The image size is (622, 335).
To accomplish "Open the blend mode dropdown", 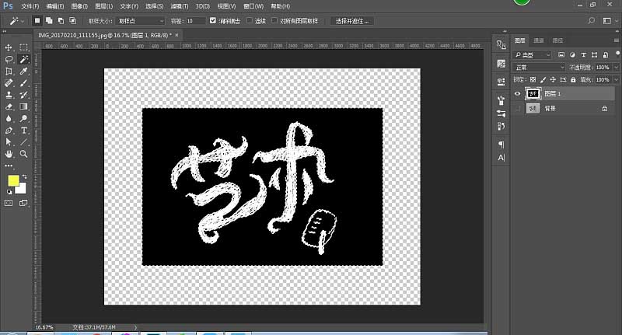I will click(x=538, y=68).
